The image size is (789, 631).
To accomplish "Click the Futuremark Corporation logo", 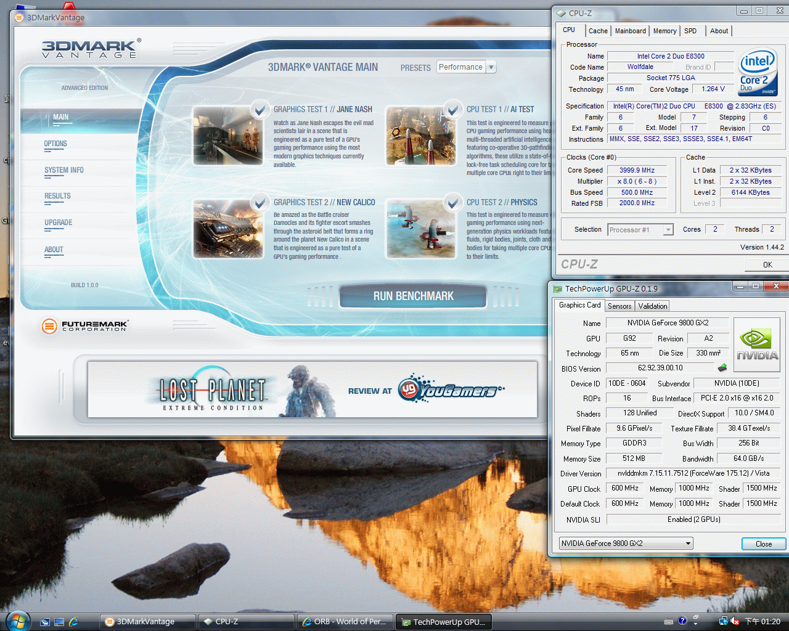I will click(84, 325).
